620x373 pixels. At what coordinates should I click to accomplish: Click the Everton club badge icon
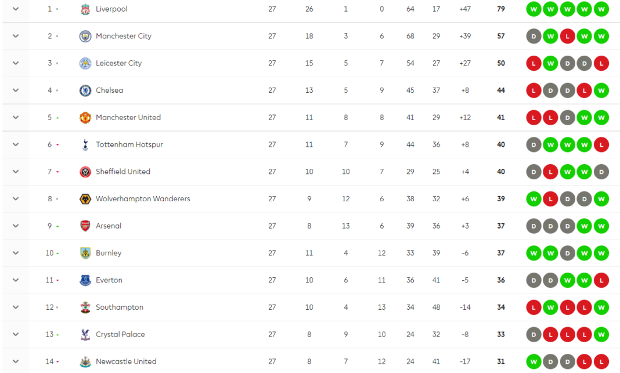coord(85,280)
